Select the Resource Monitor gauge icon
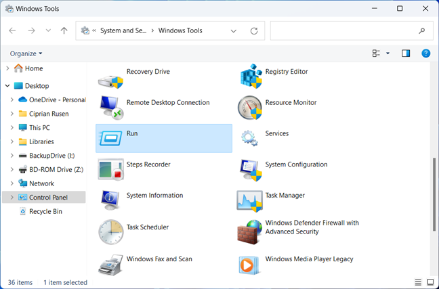This screenshot has height=289, width=439. pos(250,108)
